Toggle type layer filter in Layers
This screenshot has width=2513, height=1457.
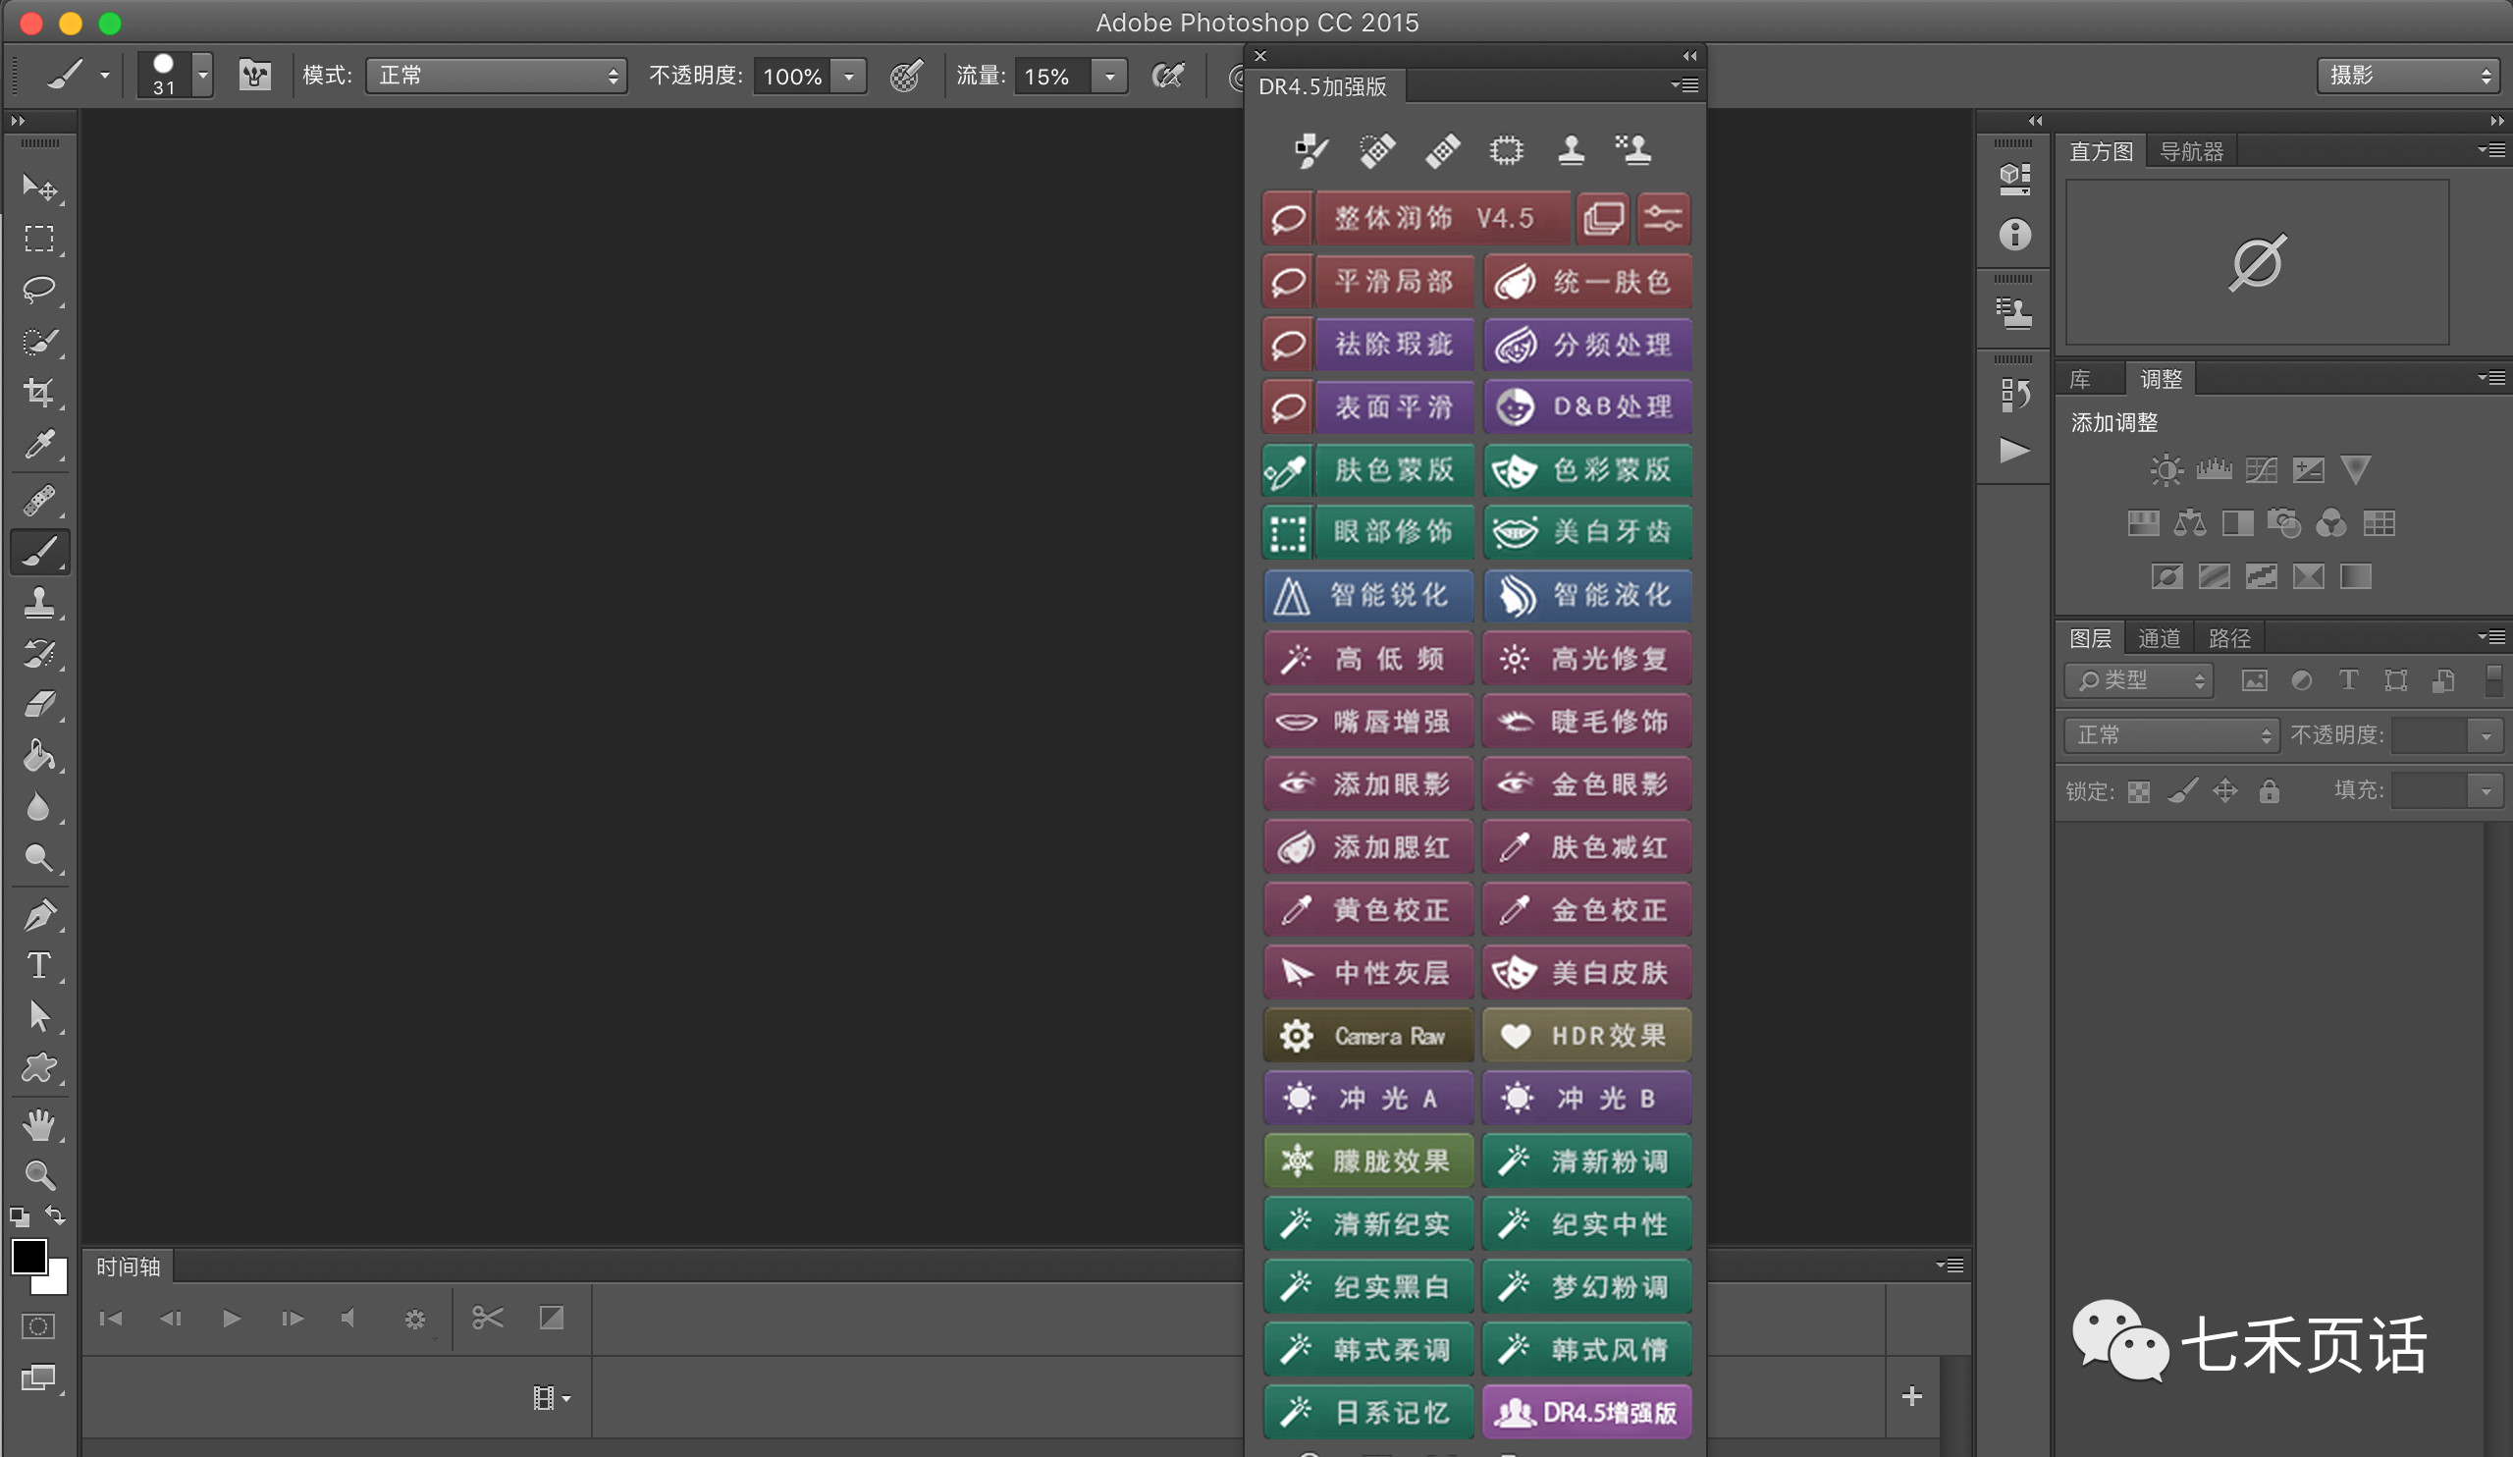(x=2348, y=680)
